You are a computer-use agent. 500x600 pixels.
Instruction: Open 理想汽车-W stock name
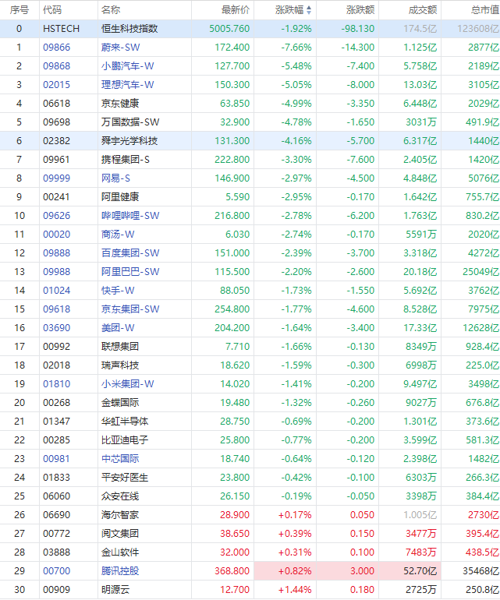click(128, 85)
